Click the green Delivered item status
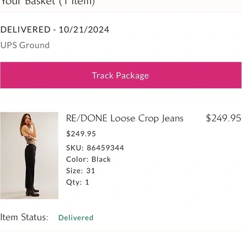The image size is (242, 242). point(76,218)
